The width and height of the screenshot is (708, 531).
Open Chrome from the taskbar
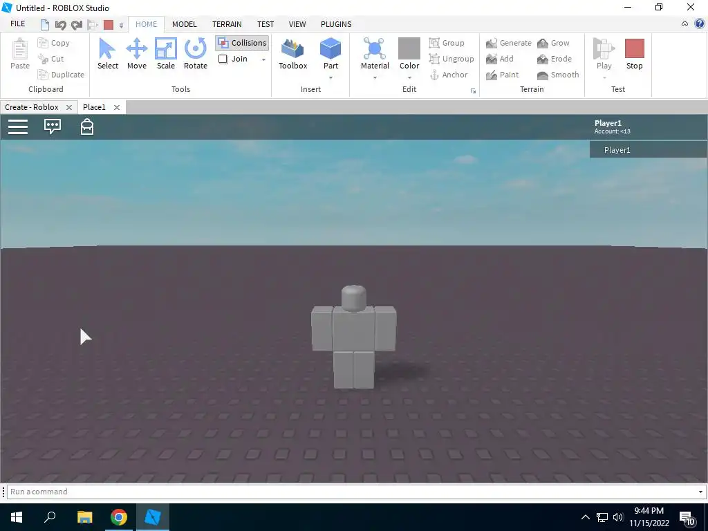pos(119,517)
